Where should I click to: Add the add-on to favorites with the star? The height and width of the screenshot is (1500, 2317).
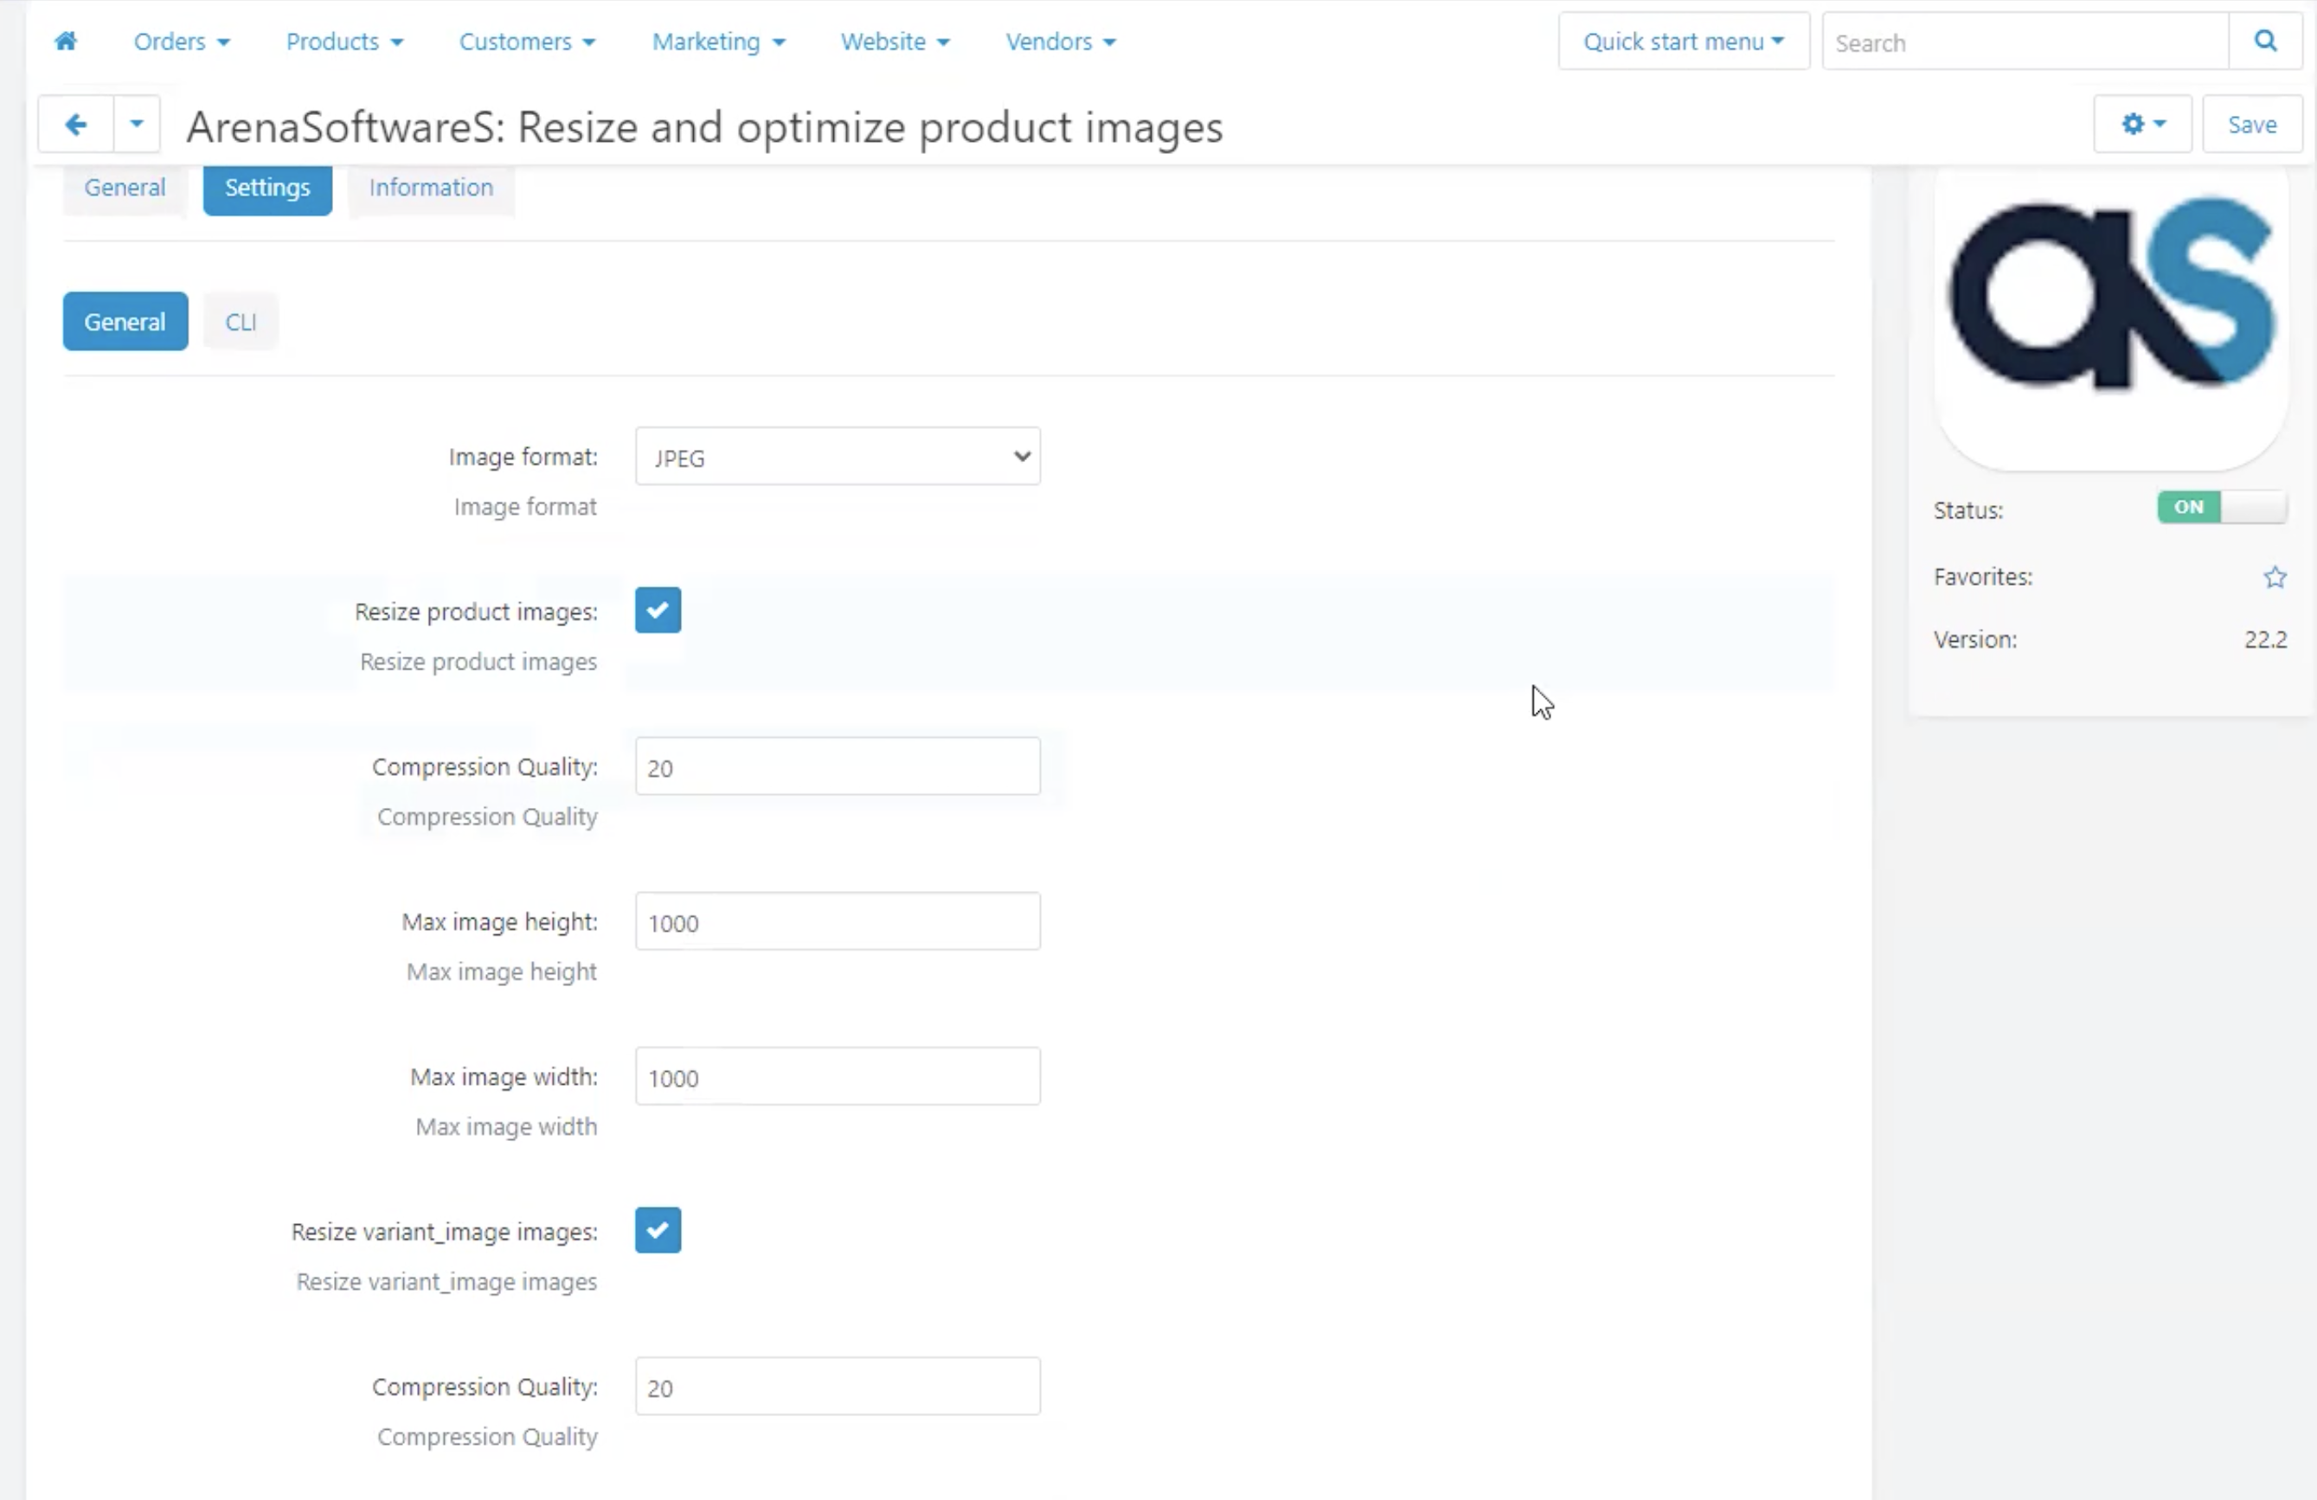2274,577
